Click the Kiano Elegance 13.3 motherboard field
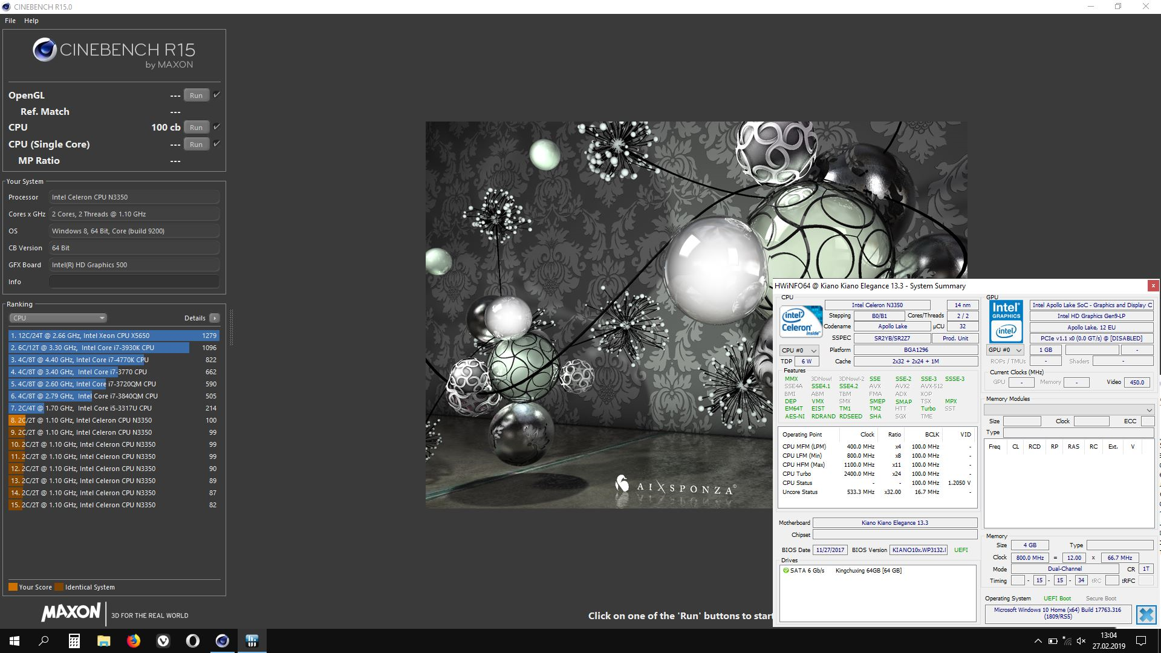Viewport: 1161px width, 653px height. [x=895, y=523]
